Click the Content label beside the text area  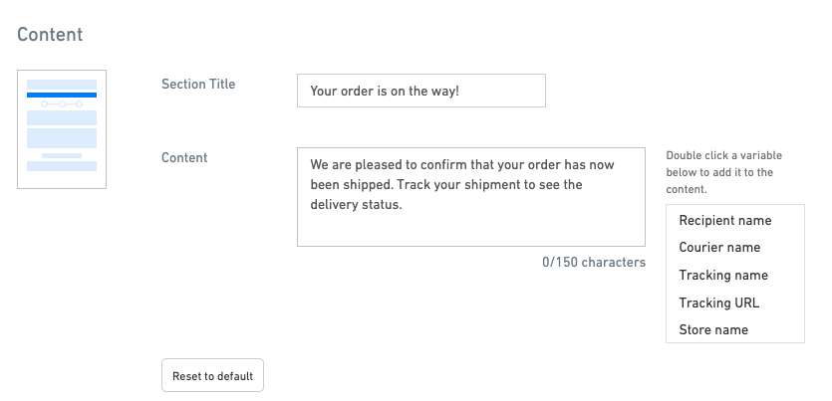click(184, 157)
